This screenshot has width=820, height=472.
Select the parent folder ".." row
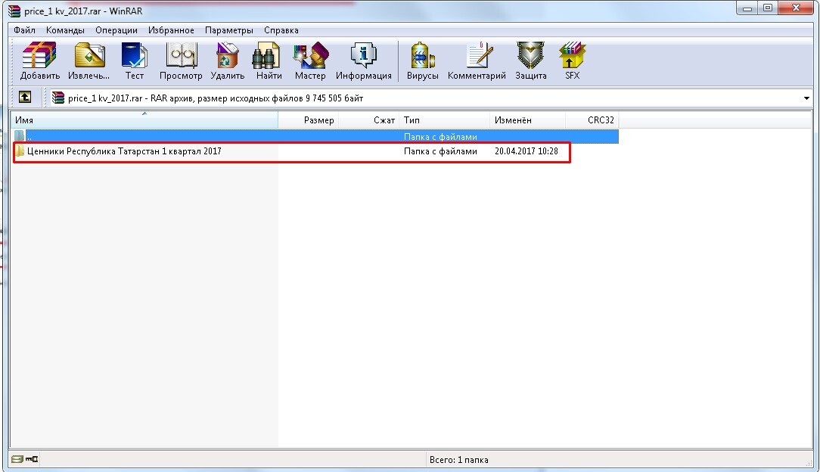pos(315,136)
